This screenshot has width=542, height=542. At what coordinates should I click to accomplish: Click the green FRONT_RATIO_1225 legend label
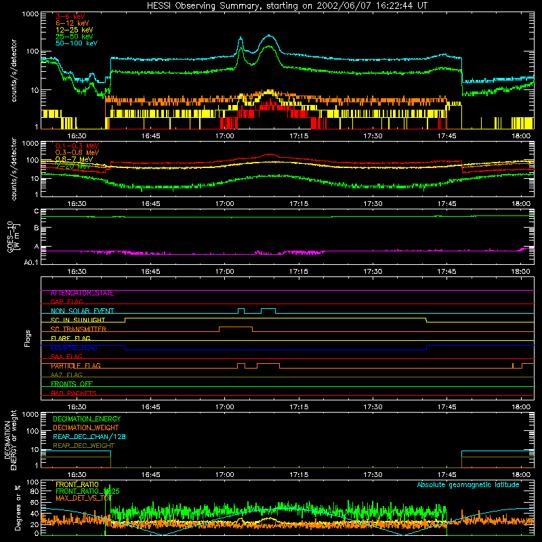click(87, 491)
